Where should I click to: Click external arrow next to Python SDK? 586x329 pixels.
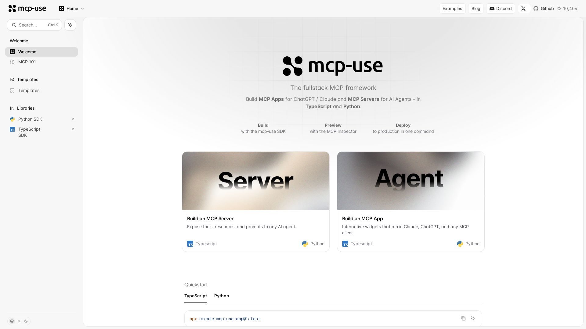click(x=73, y=119)
